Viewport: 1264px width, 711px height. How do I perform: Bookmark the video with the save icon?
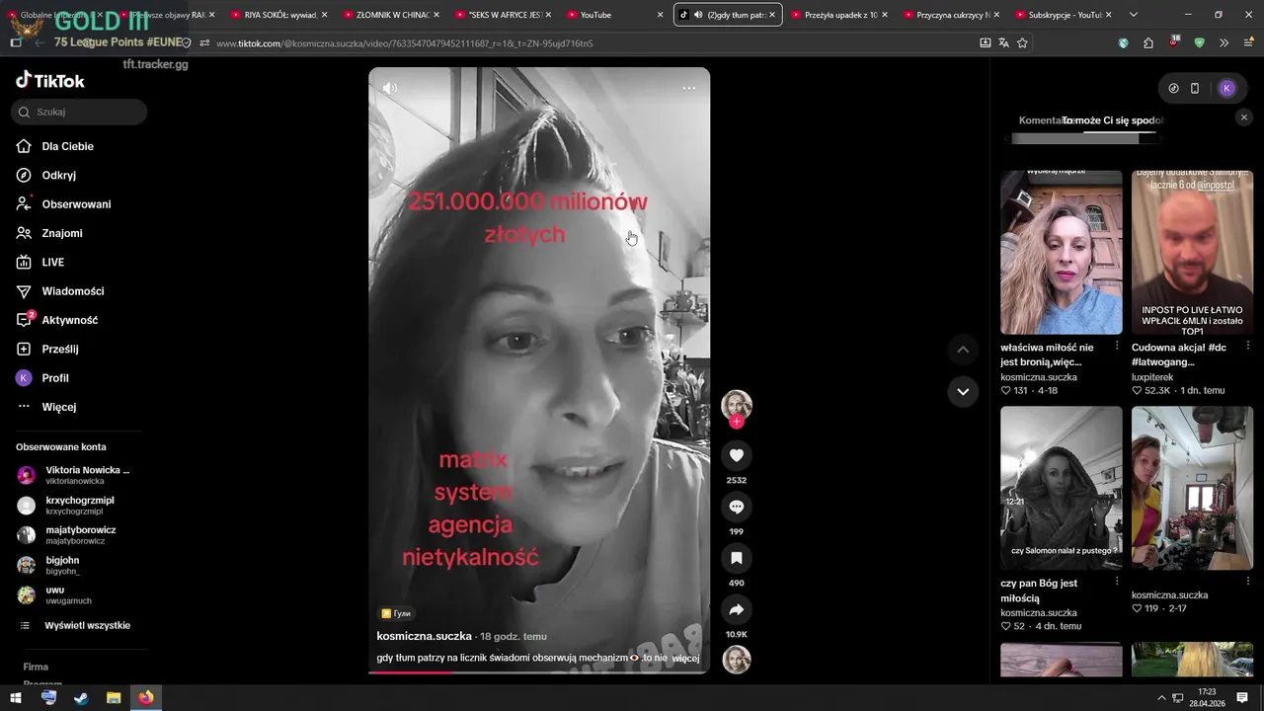(737, 558)
